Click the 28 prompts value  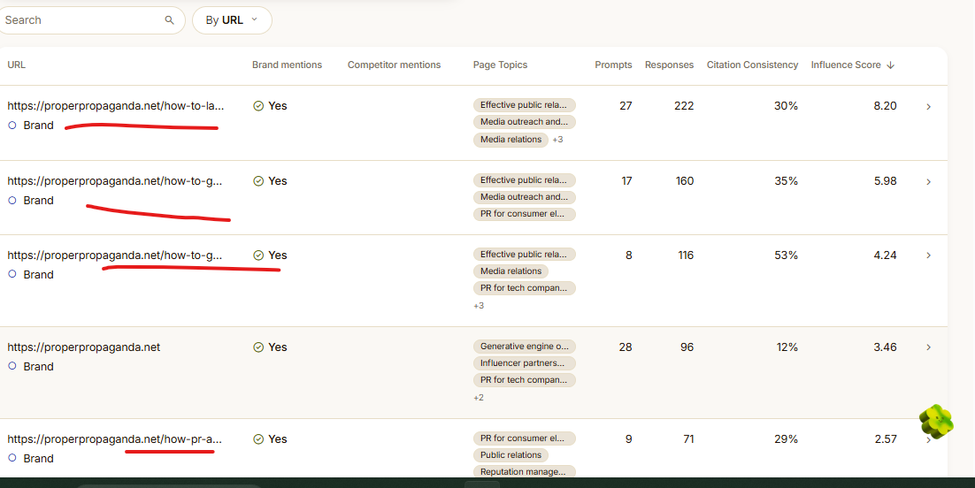click(x=626, y=347)
